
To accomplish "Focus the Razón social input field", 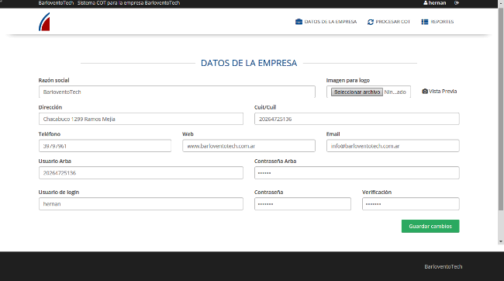I will coord(177,92).
